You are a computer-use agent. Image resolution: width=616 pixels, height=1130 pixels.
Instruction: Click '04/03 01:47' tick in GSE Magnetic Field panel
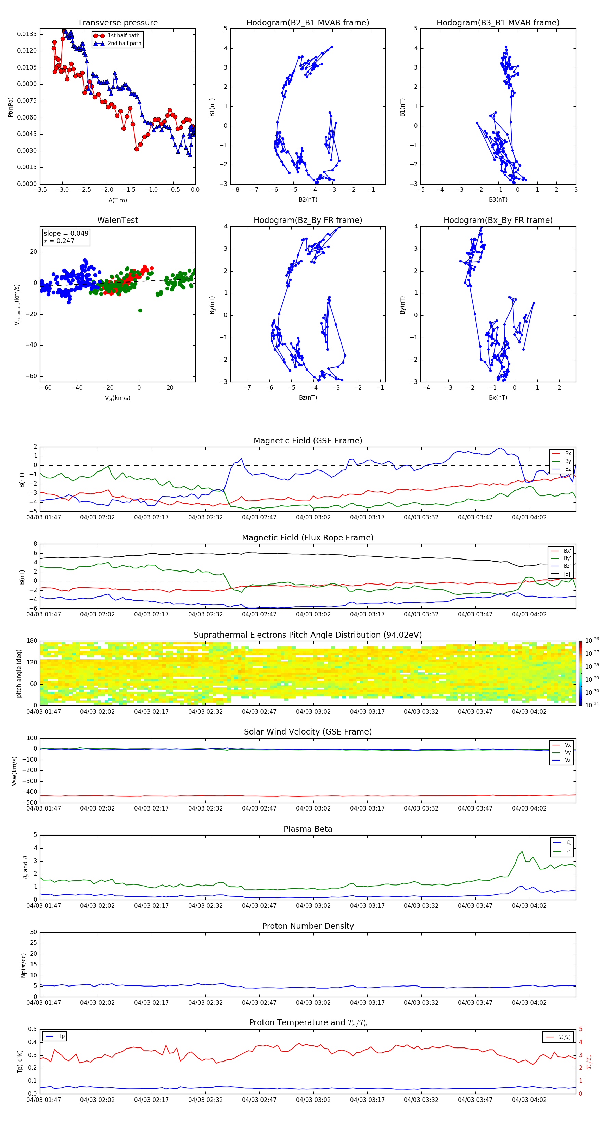point(43,517)
